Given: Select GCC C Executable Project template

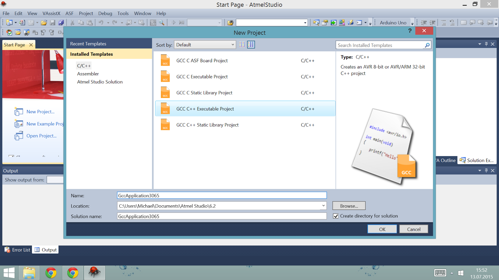Looking at the screenshot, I should click(x=245, y=77).
